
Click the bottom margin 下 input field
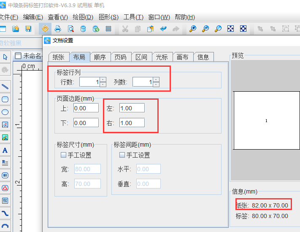[x=86, y=123]
